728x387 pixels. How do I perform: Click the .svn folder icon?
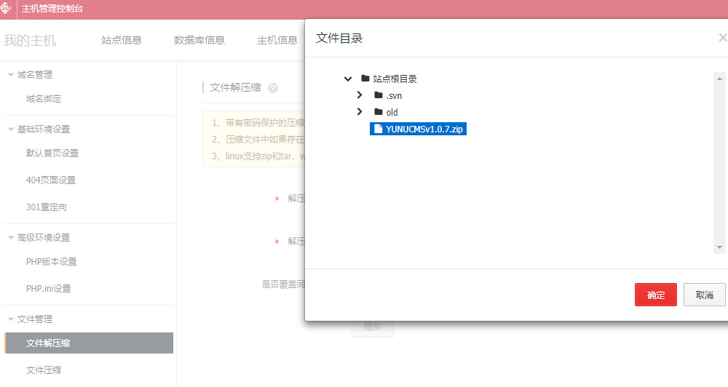[379, 95]
